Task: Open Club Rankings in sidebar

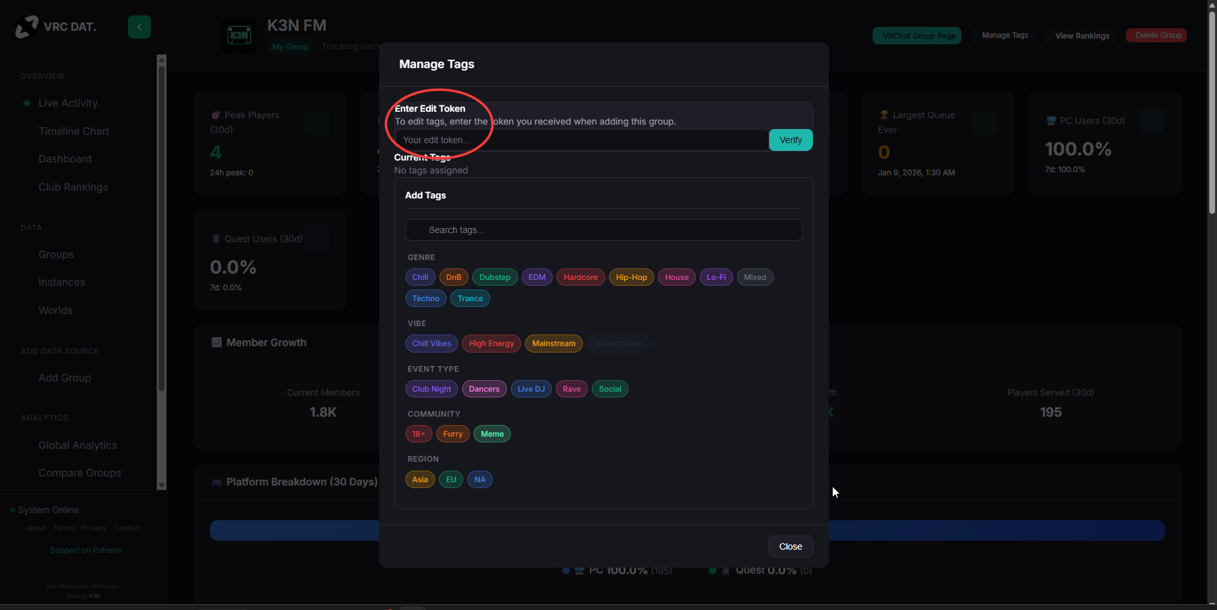Action: pyautogui.click(x=73, y=187)
